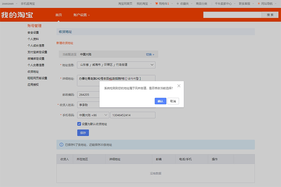Toggle set as default shipping address checkbox
This screenshot has width=281, height=187.
click(x=79, y=124)
